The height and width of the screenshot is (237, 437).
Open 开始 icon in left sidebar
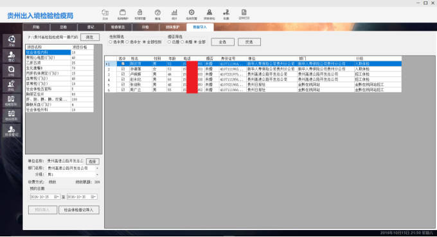pos(12,41)
